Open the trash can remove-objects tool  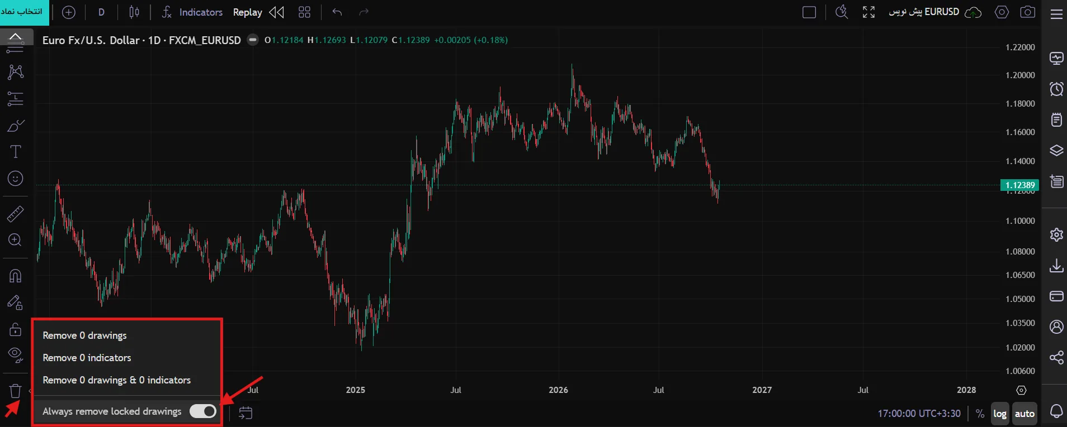tap(15, 391)
